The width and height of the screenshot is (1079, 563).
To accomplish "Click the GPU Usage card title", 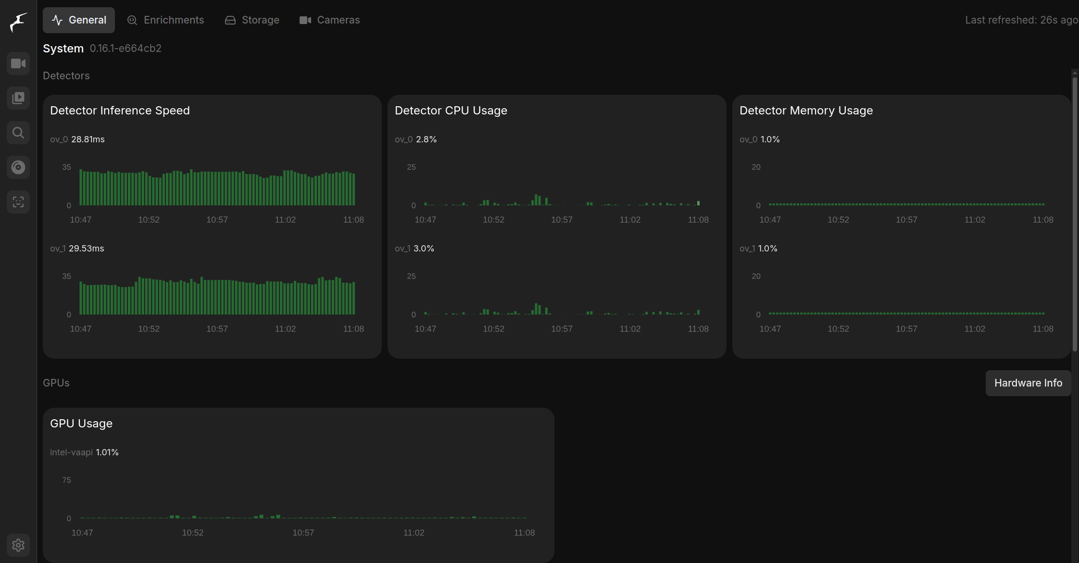I will (x=81, y=424).
